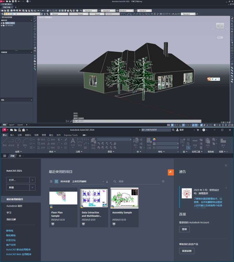Open the 注释 ribbon tab in AutoCAD 2024
The image size is (234, 262).
(20, 135)
